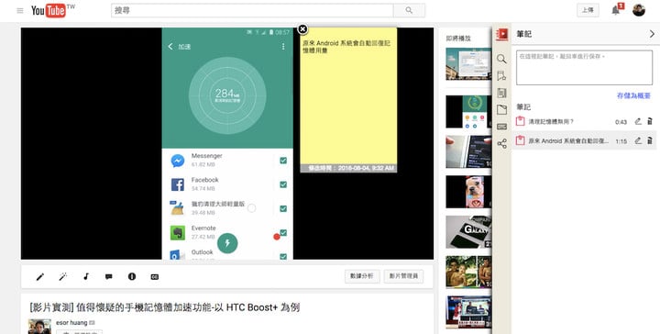Open the video enhancements pencil tool

[x=40, y=277]
